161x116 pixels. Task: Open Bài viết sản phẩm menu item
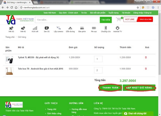point(98,13)
